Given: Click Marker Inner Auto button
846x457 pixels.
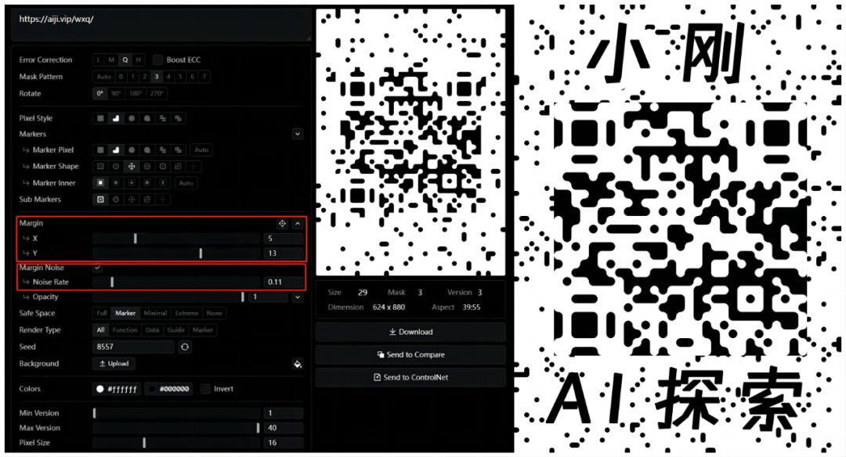Looking at the screenshot, I should coord(186,183).
